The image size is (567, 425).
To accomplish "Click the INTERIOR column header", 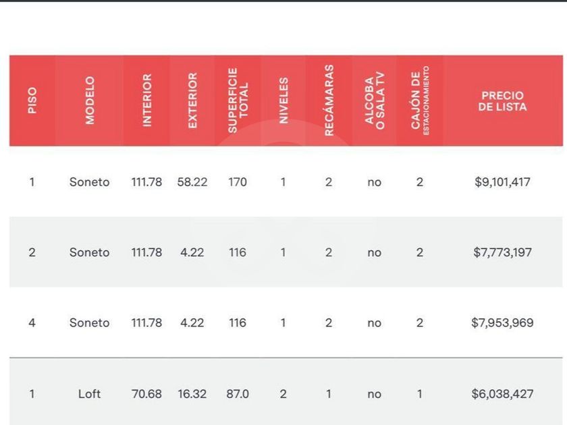I will tap(147, 101).
